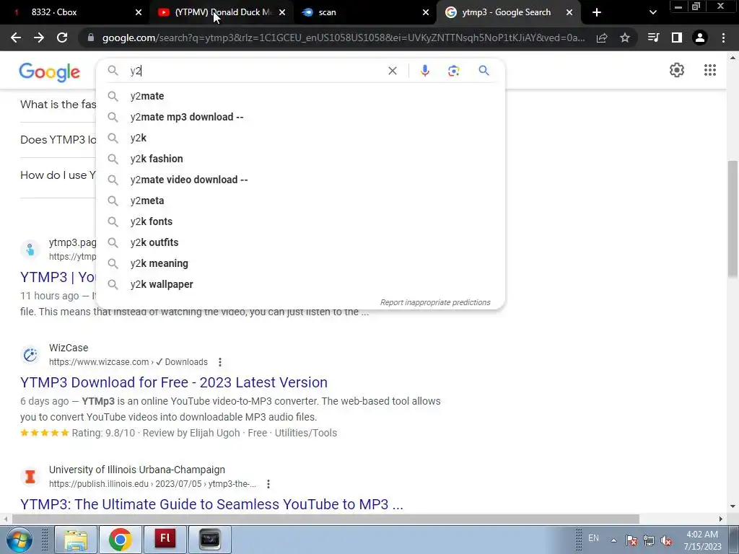Choose y2k outfits suggestion

click(300, 242)
